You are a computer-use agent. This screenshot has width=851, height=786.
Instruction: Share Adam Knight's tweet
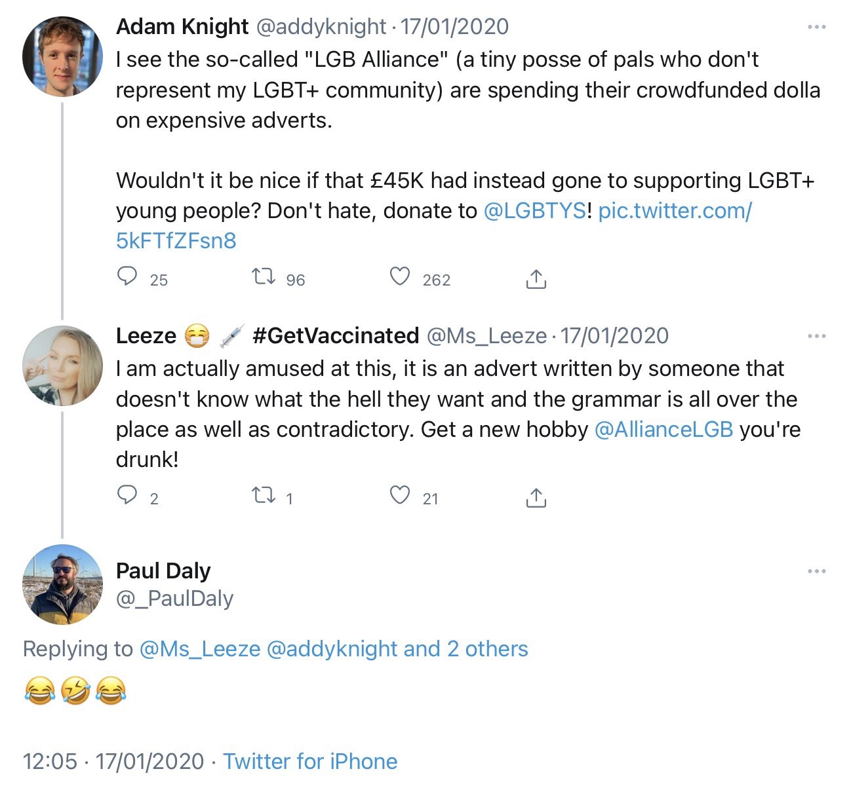(x=536, y=279)
